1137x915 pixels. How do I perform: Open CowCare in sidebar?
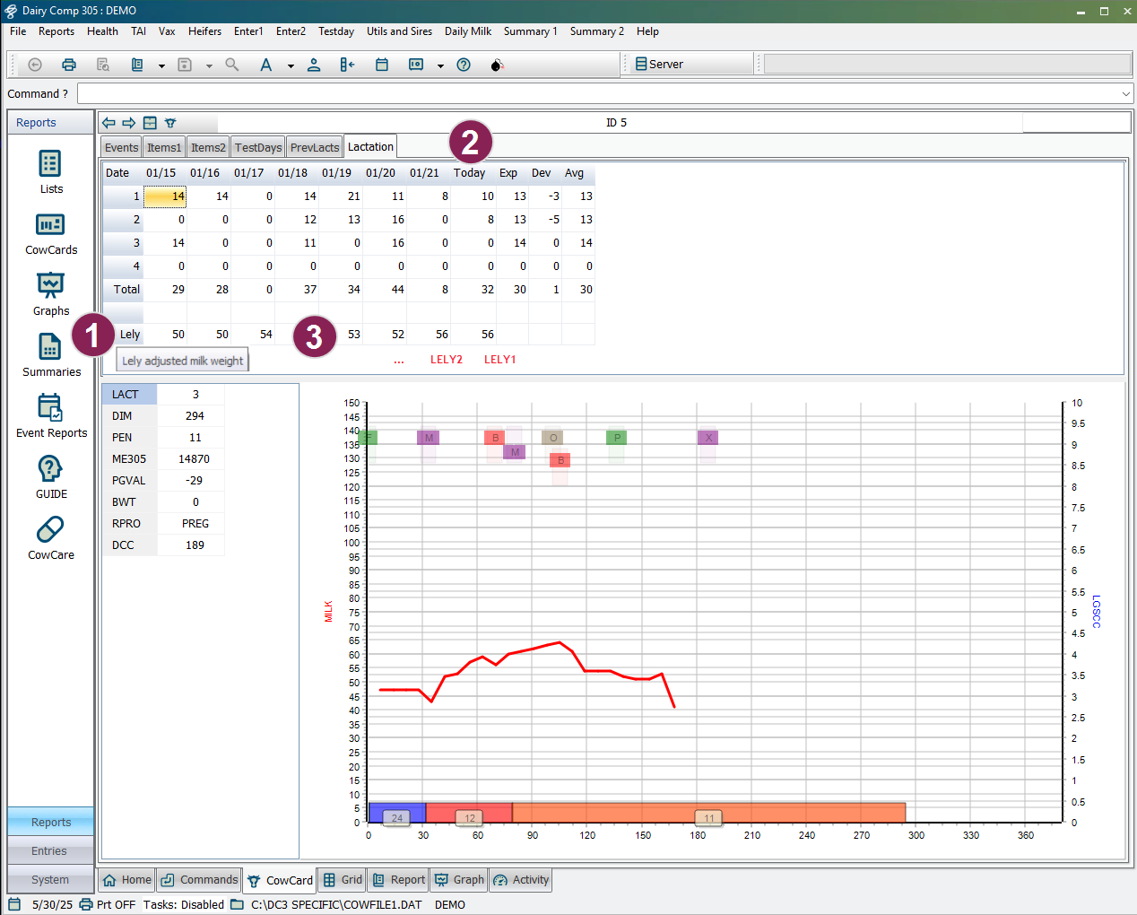tap(51, 538)
